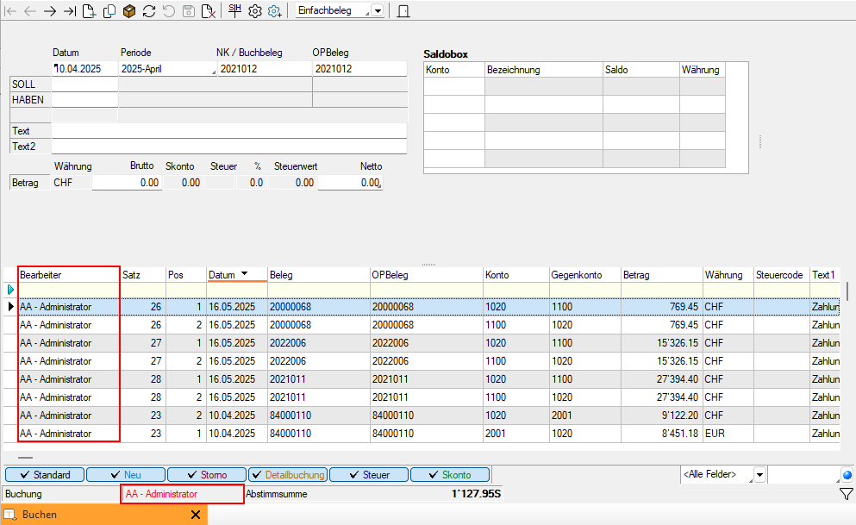
Task: Select Beleg 2021011 cell in Pos 2 row
Action: pos(318,397)
